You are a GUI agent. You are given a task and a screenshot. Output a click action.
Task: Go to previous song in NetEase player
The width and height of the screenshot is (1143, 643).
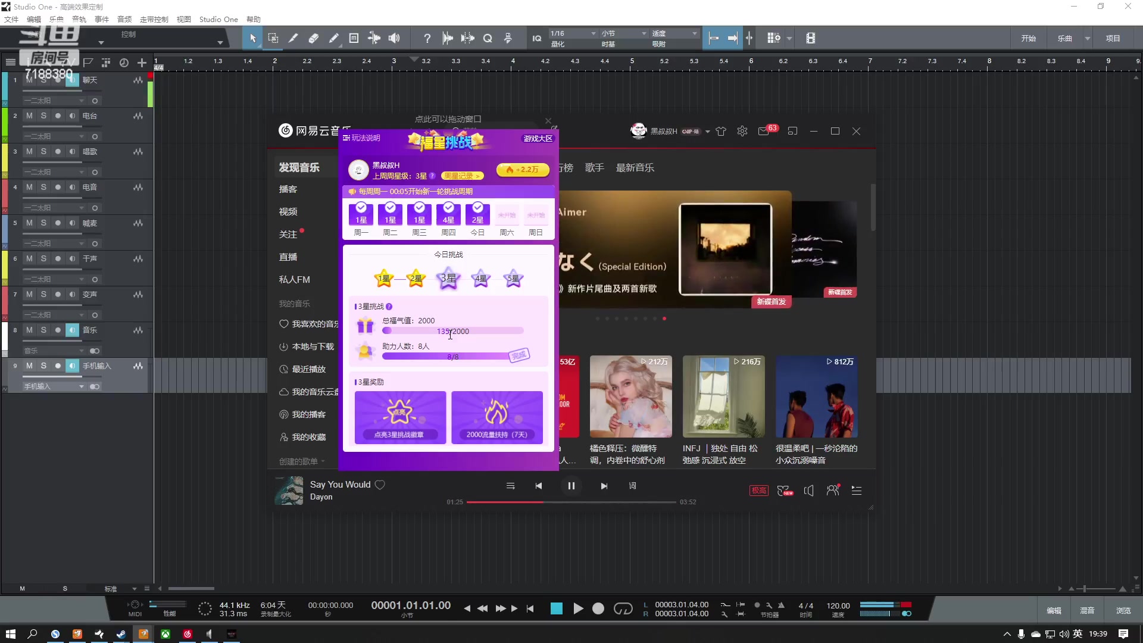(x=538, y=486)
